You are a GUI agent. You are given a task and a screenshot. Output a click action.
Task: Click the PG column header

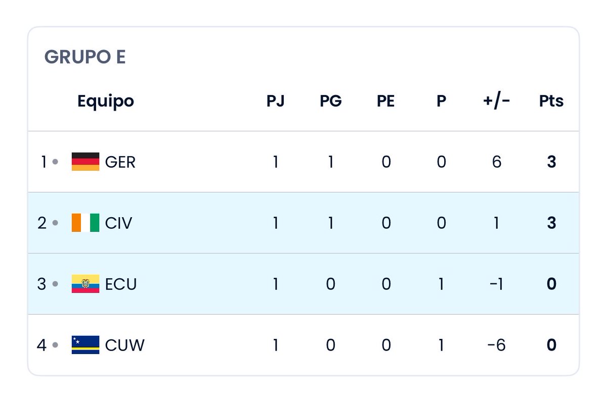click(x=331, y=101)
